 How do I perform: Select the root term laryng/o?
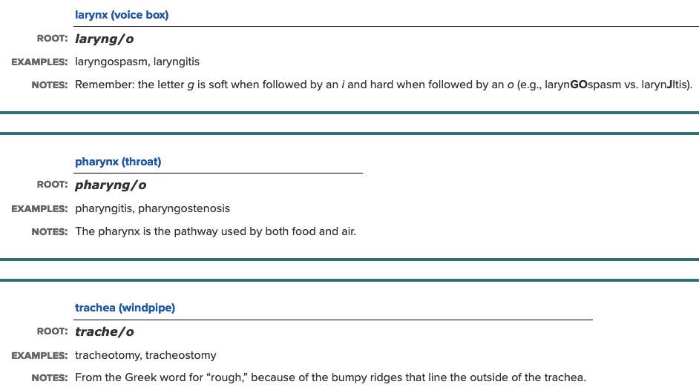click(x=105, y=39)
